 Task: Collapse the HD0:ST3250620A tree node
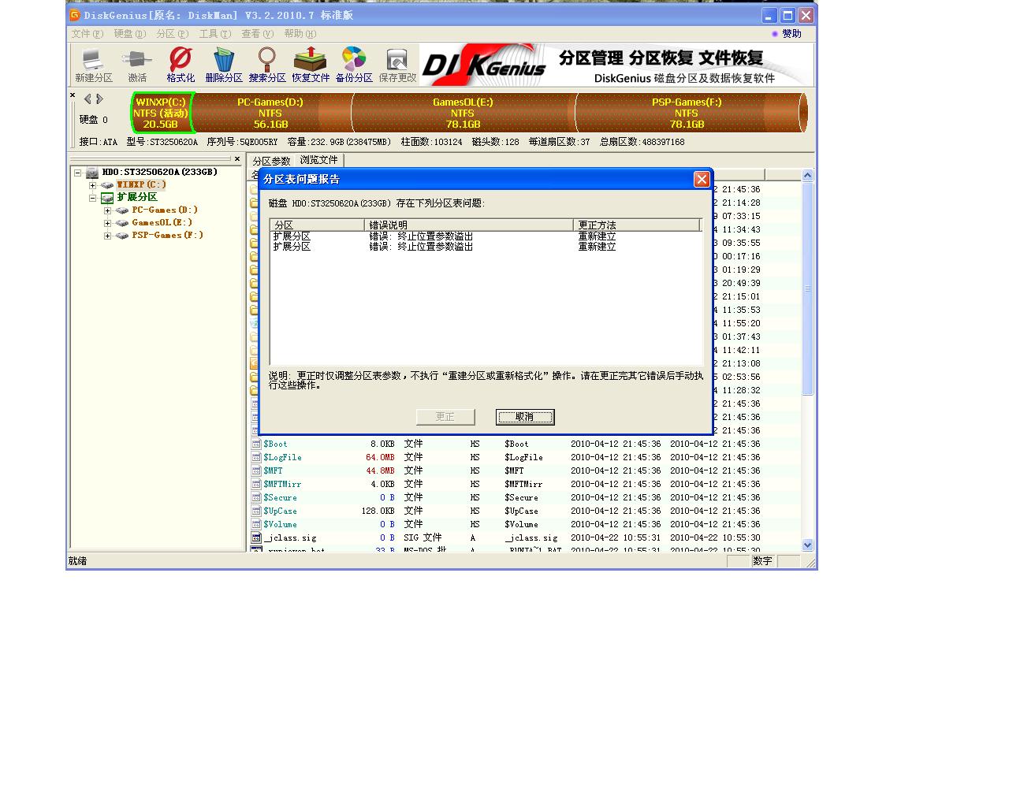(x=78, y=173)
